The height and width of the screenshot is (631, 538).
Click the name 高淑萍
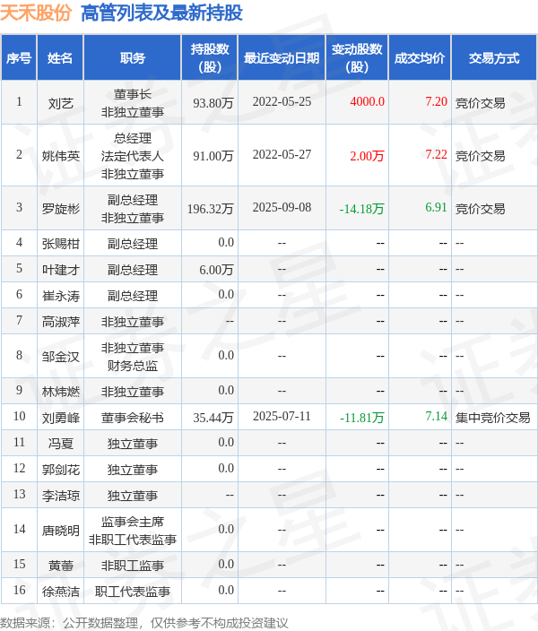60,322
